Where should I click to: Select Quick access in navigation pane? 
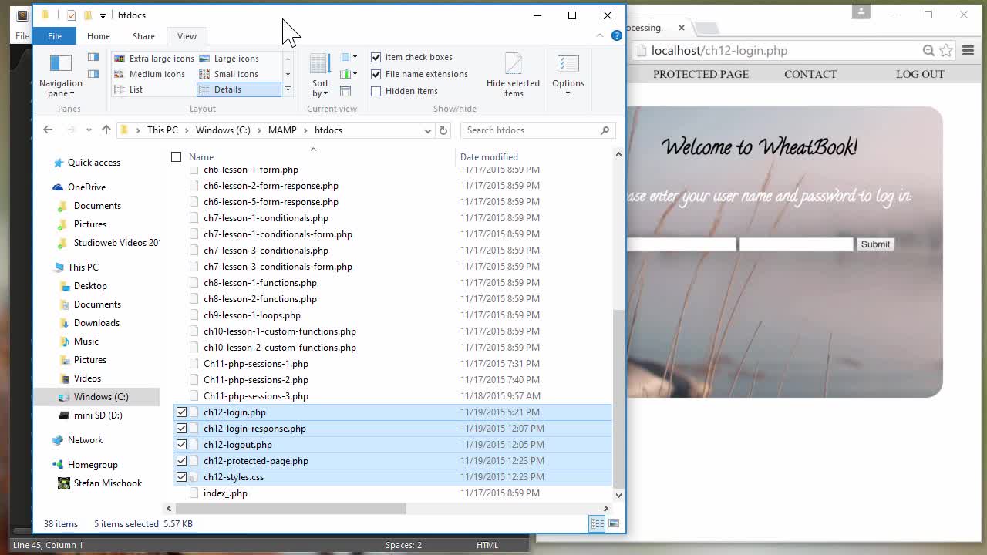click(x=94, y=163)
